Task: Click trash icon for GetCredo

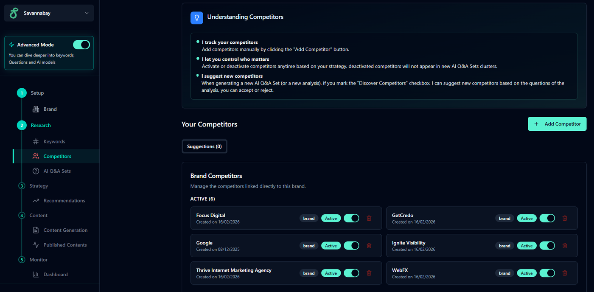Action: (x=565, y=218)
